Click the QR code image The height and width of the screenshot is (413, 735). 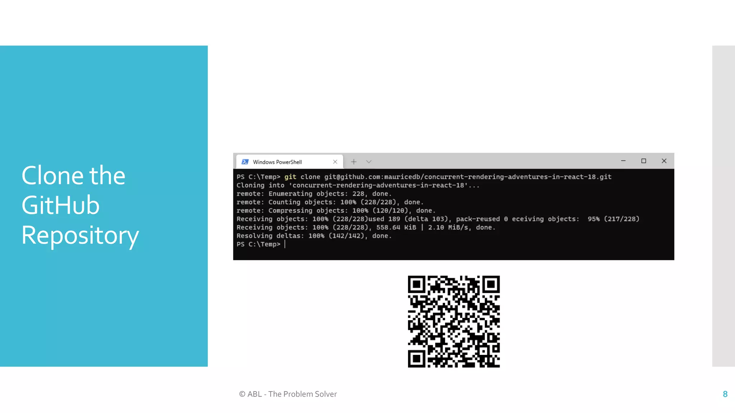coord(454,321)
